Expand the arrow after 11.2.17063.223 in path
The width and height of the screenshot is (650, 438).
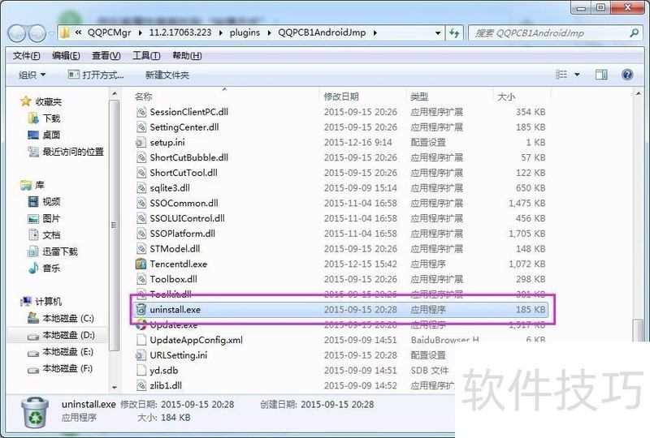(220, 32)
